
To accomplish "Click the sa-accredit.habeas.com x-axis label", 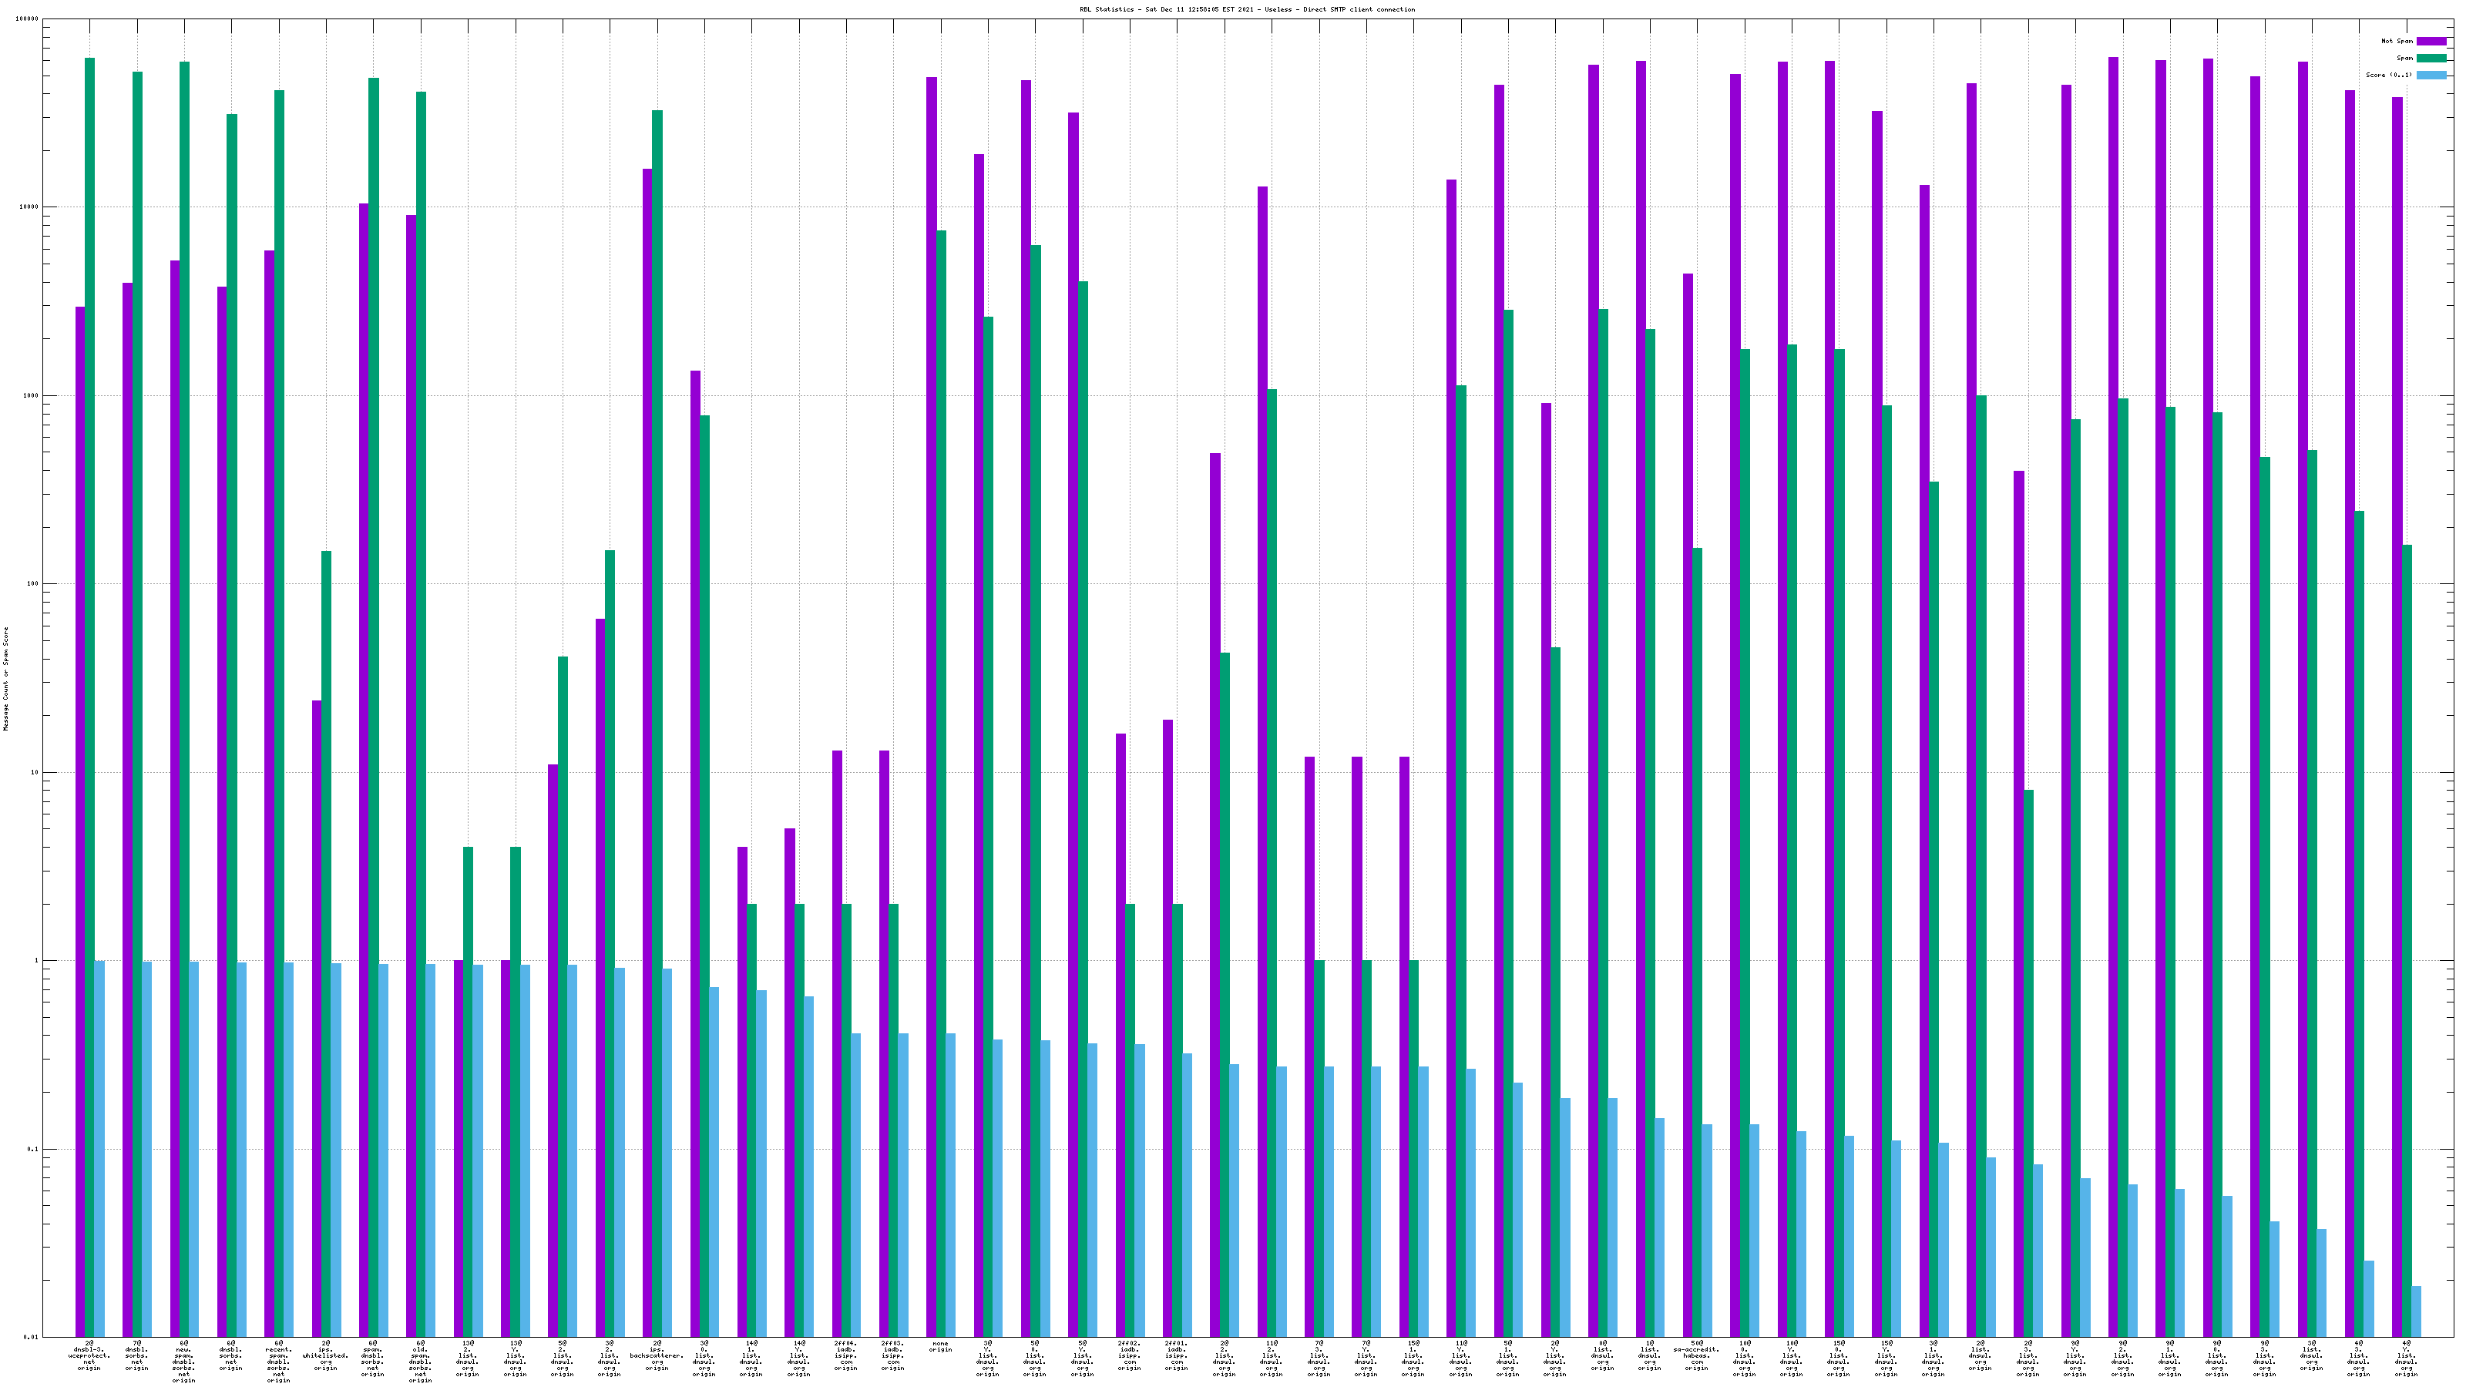I will point(1696,1355).
